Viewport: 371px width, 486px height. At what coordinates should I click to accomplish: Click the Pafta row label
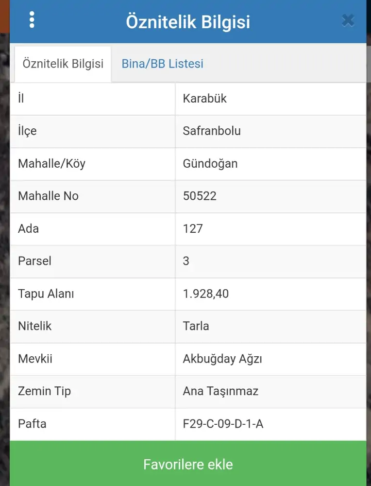[32, 424]
